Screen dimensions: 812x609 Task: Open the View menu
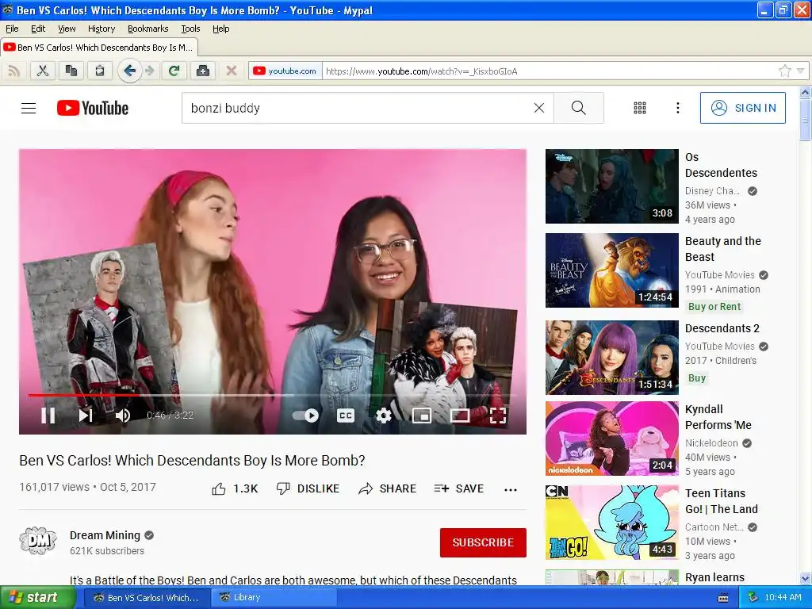click(67, 29)
